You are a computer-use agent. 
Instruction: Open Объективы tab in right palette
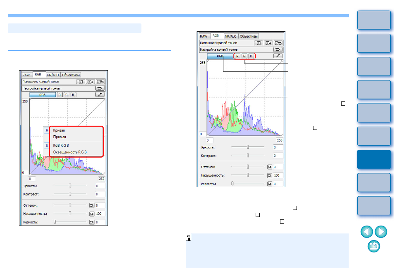tap(249, 36)
